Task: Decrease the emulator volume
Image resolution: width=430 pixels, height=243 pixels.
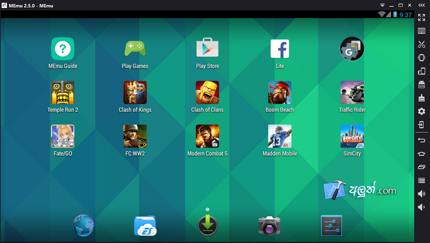Action: tap(421, 207)
